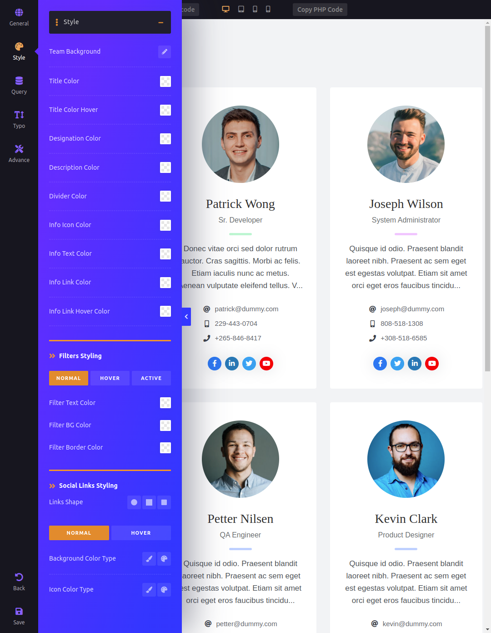This screenshot has width=491, height=633.
Task: Collapse the sidebar with arrow handle
Action: coord(186,317)
